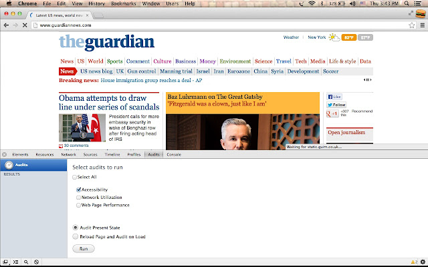Click the Guardian logo

pos(107,43)
